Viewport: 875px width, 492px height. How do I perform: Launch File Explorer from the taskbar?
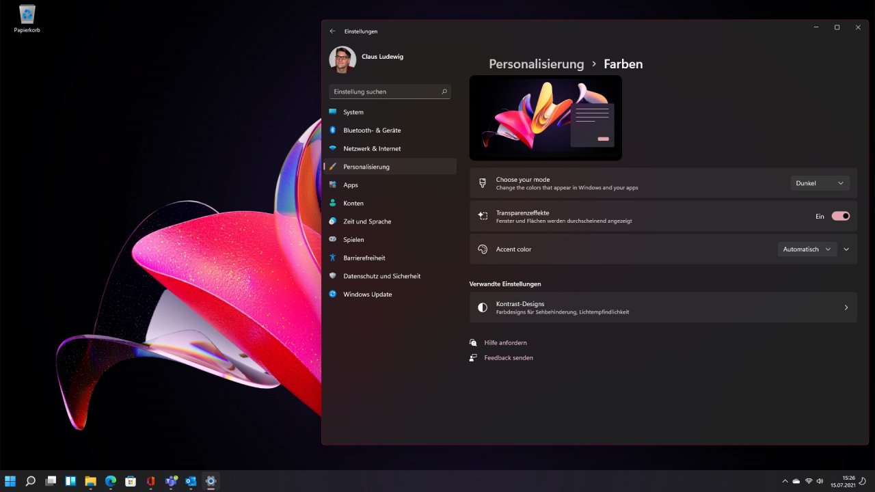[x=90, y=481]
